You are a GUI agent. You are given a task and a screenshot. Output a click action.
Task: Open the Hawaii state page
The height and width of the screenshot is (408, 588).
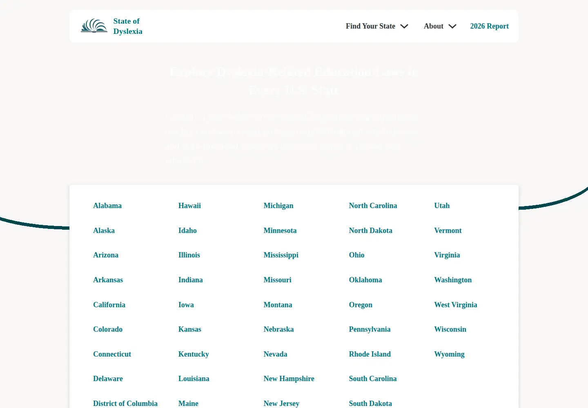click(x=189, y=206)
